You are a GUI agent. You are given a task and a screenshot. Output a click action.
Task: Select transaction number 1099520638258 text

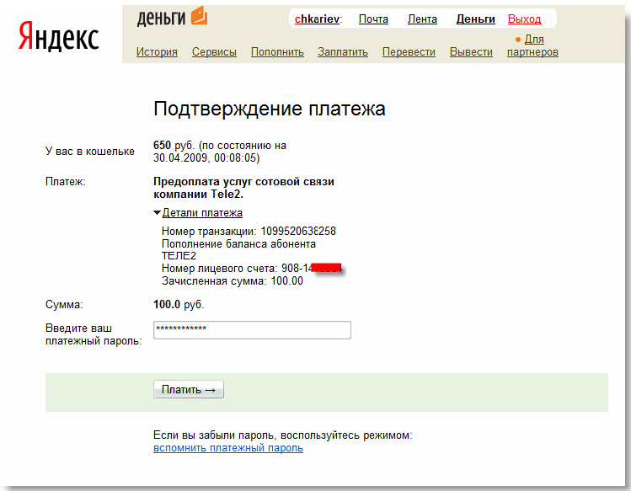298,231
